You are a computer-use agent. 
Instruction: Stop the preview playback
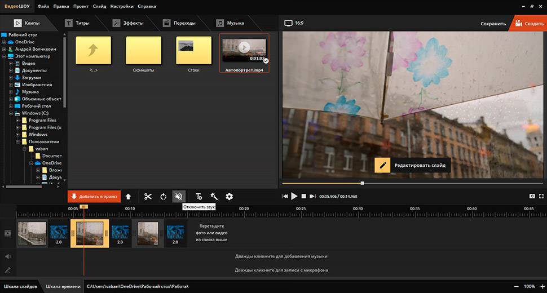pos(303,196)
